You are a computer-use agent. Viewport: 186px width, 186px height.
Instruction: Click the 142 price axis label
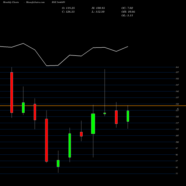coord(177,92)
